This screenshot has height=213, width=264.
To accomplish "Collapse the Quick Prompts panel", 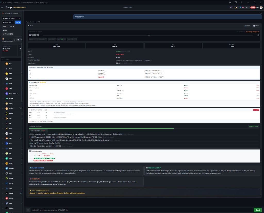I will tap(20, 14).
